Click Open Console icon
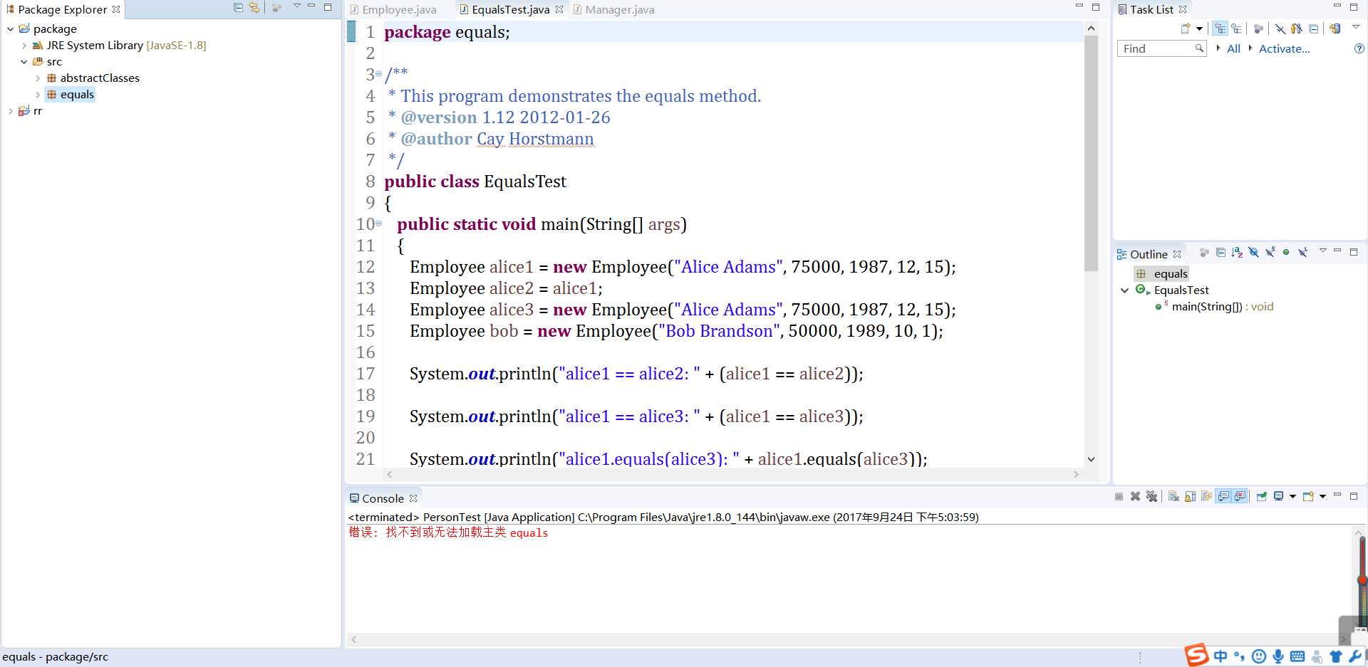 coord(1308,496)
